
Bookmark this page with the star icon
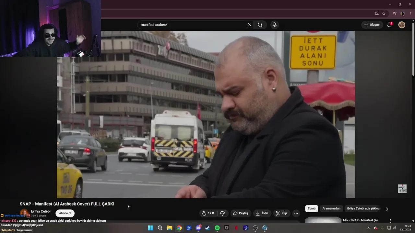click(x=384, y=14)
